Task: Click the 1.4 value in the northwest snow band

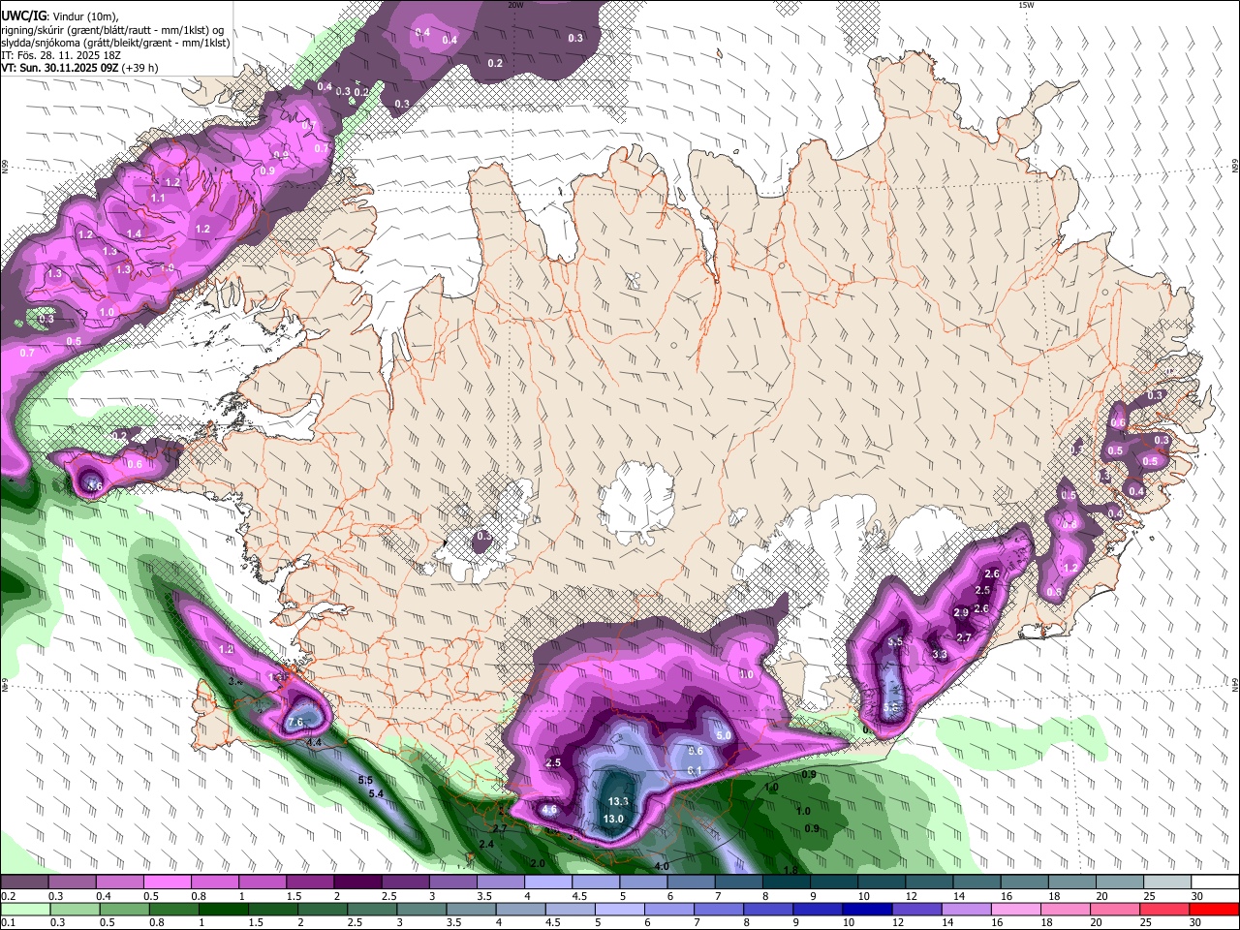Action: pyautogui.click(x=134, y=233)
